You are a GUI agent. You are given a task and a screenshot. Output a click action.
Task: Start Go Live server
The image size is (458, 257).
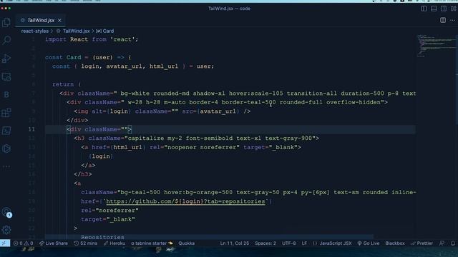click(369, 243)
